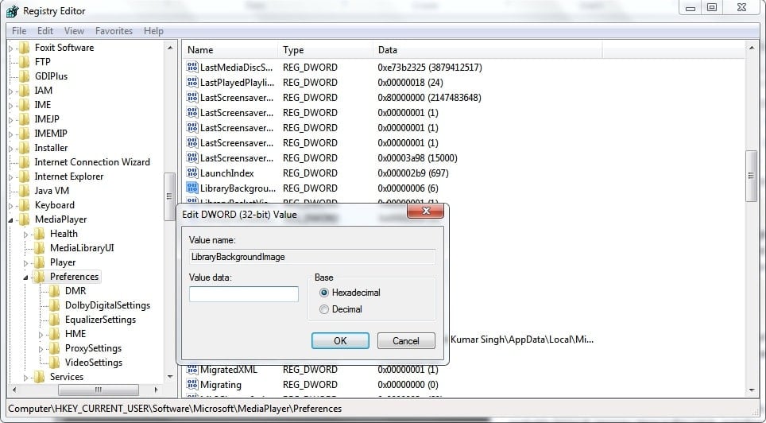Click the GDIPlus folder icon

pyautogui.click(x=24, y=76)
